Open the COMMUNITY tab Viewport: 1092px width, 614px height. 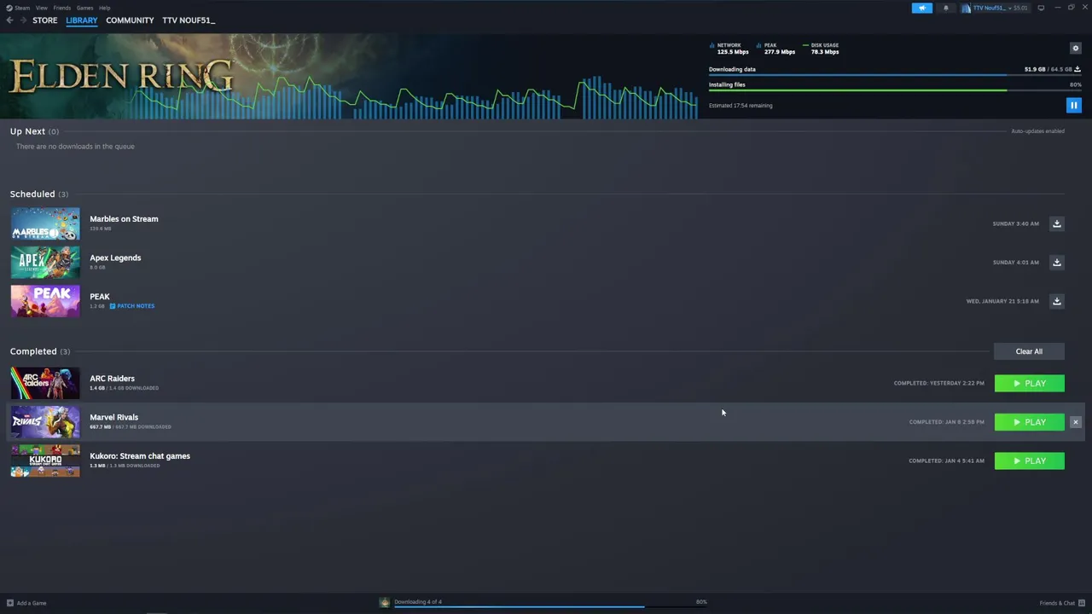coord(130,20)
